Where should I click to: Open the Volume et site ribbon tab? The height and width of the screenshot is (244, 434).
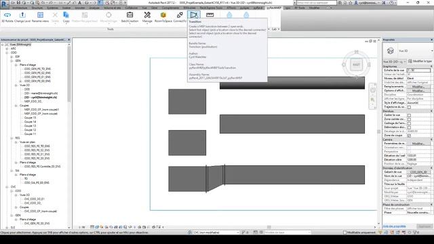point(112,7)
